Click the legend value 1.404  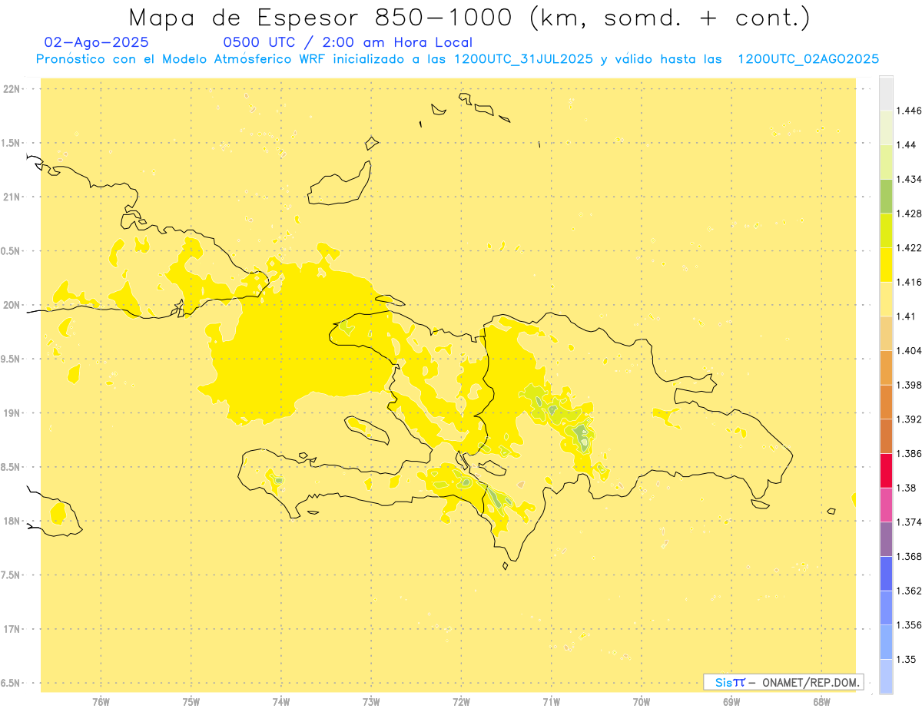point(909,350)
